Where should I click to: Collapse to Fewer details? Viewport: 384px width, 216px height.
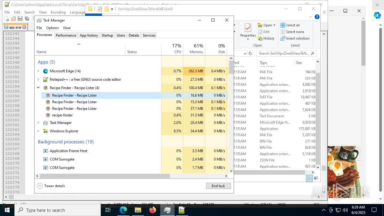pyautogui.click(x=51, y=186)
